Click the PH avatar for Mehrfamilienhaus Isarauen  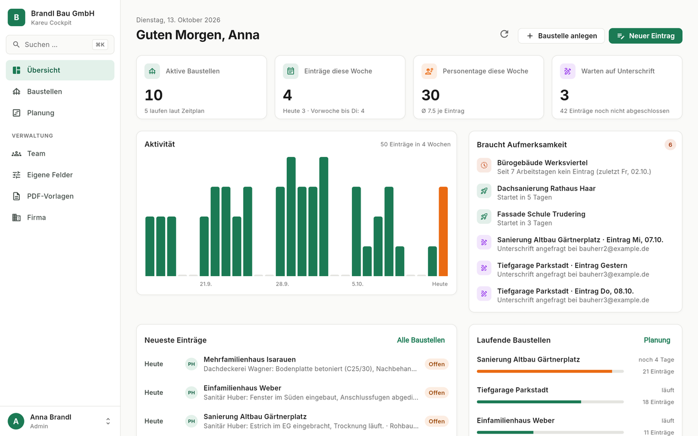tap(191, 364)
